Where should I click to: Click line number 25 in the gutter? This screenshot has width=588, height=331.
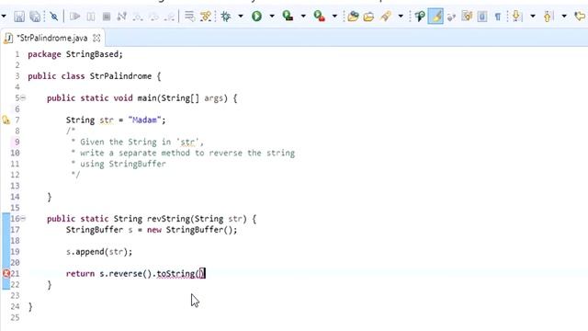(15, 317)
